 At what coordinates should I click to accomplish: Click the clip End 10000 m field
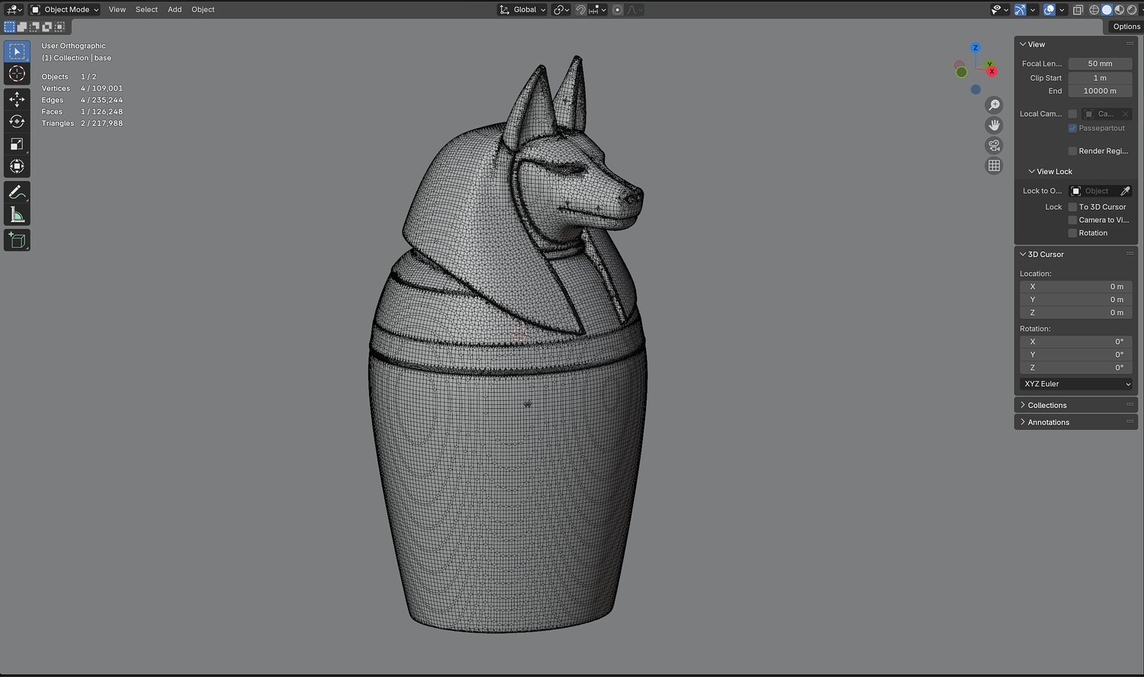[1100, 91]
